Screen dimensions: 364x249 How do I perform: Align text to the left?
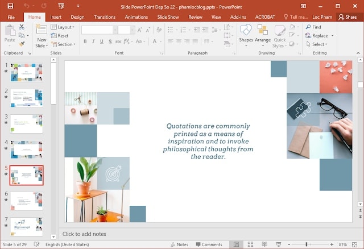coord(171,42)
